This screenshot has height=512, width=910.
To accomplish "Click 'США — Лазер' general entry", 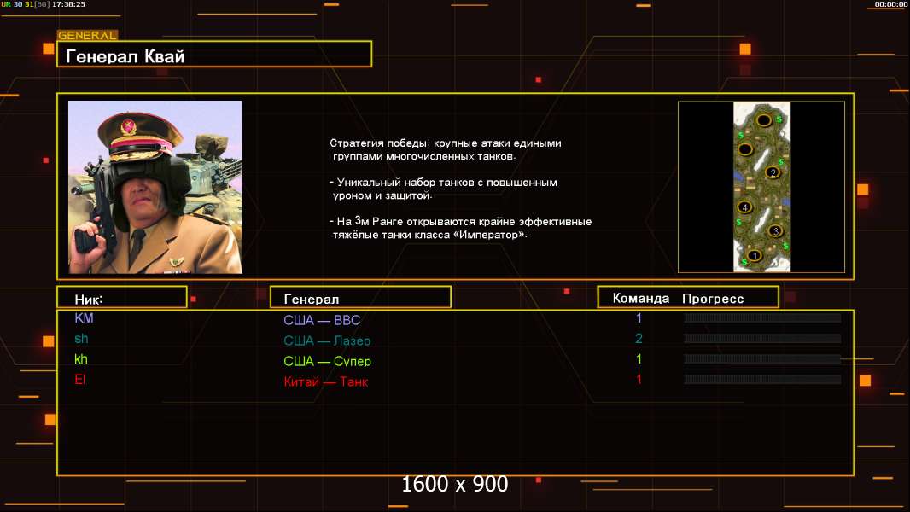I will pyautogui.click(x=327, y=340).
